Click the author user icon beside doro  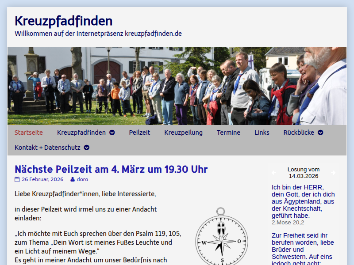pyautogui.click(x=73, y=180)
